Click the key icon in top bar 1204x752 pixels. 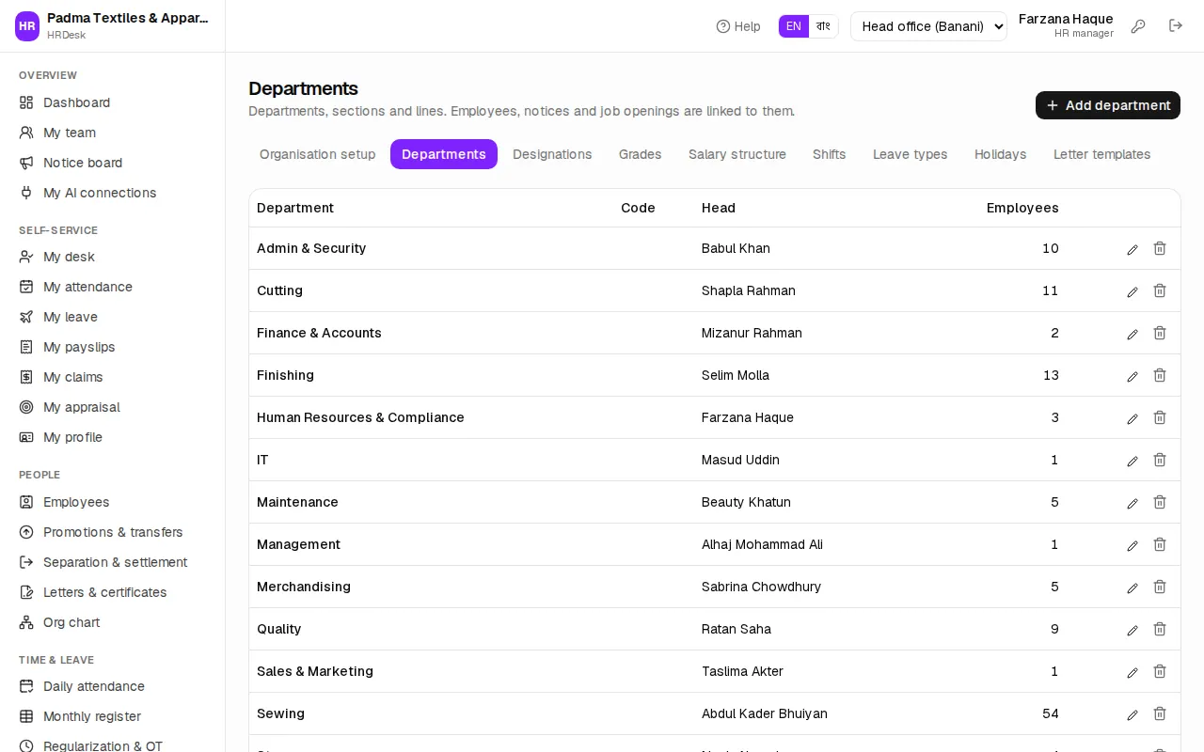[1138, 26]
